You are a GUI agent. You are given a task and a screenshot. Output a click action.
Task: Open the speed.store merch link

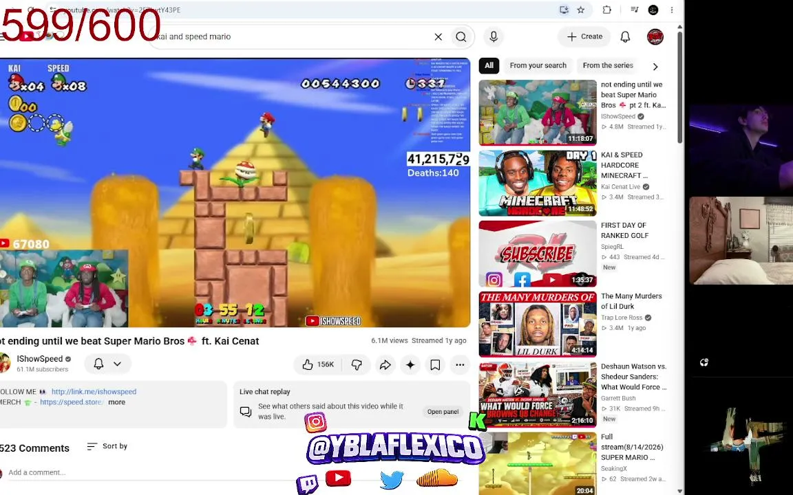point(72,402)
